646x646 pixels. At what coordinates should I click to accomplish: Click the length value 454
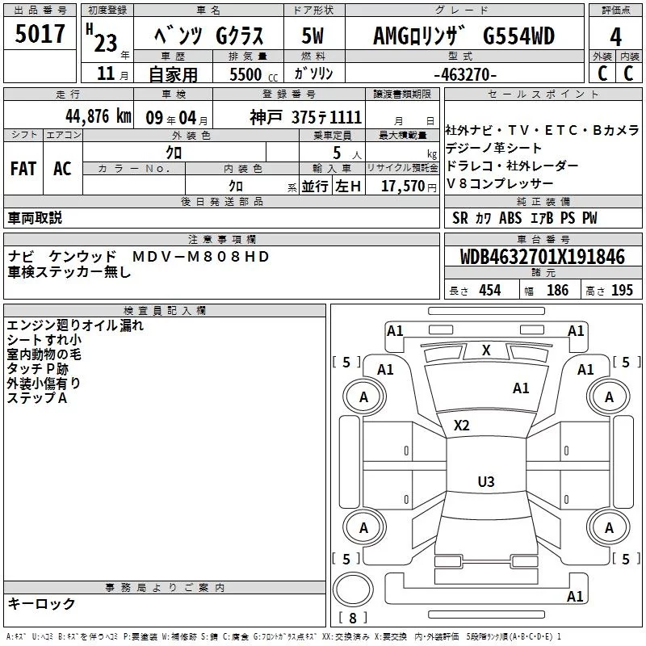coord(490,290)
